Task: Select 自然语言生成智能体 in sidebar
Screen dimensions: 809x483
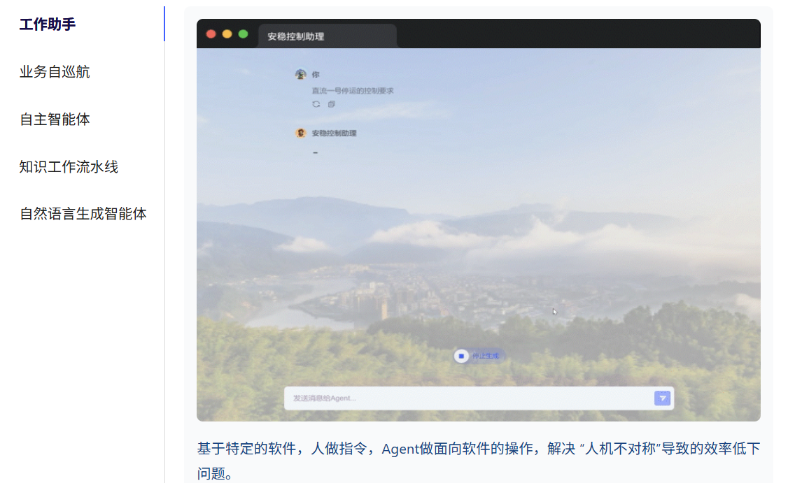Action: pos(83,213)
